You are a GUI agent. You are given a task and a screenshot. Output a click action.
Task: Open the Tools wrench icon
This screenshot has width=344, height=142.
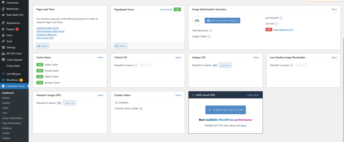(x=3, y=41)
